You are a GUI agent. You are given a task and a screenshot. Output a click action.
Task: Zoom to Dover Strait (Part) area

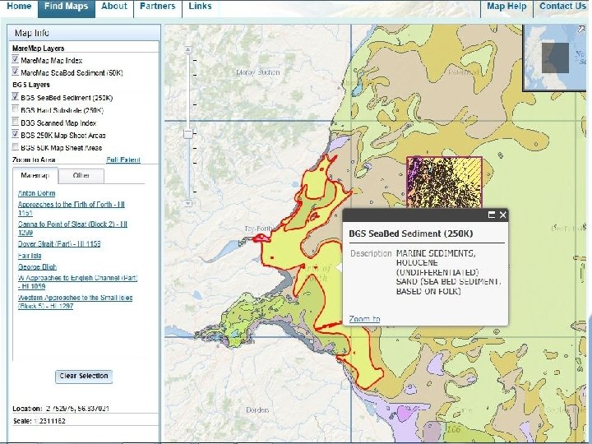click(59, 244)
